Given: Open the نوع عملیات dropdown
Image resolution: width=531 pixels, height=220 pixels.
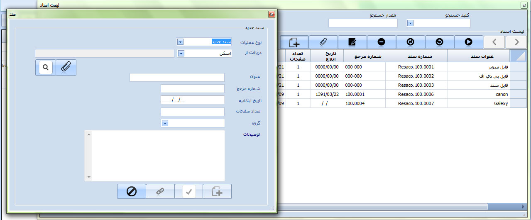Looking at the screenshot, I should coord(180,42).
